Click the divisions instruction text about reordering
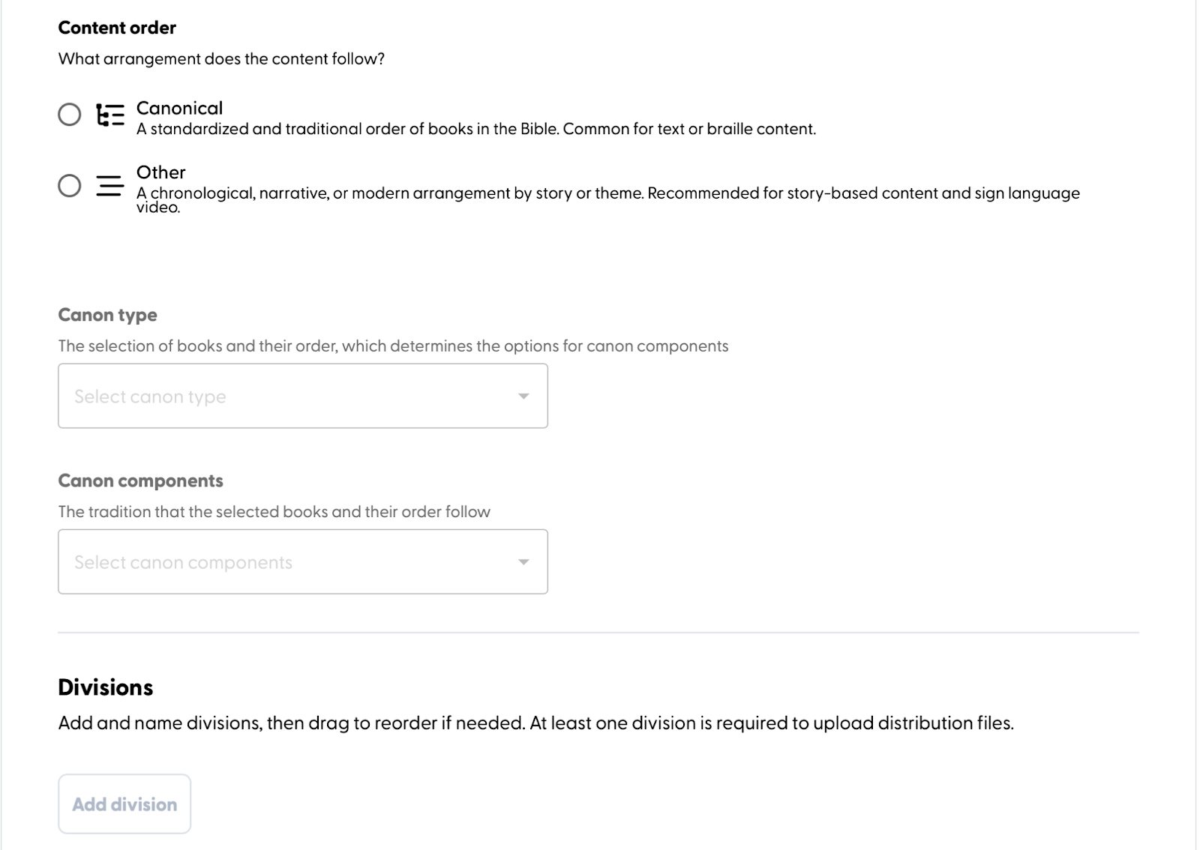This screenshot has width=1200, height=850. 535,723
